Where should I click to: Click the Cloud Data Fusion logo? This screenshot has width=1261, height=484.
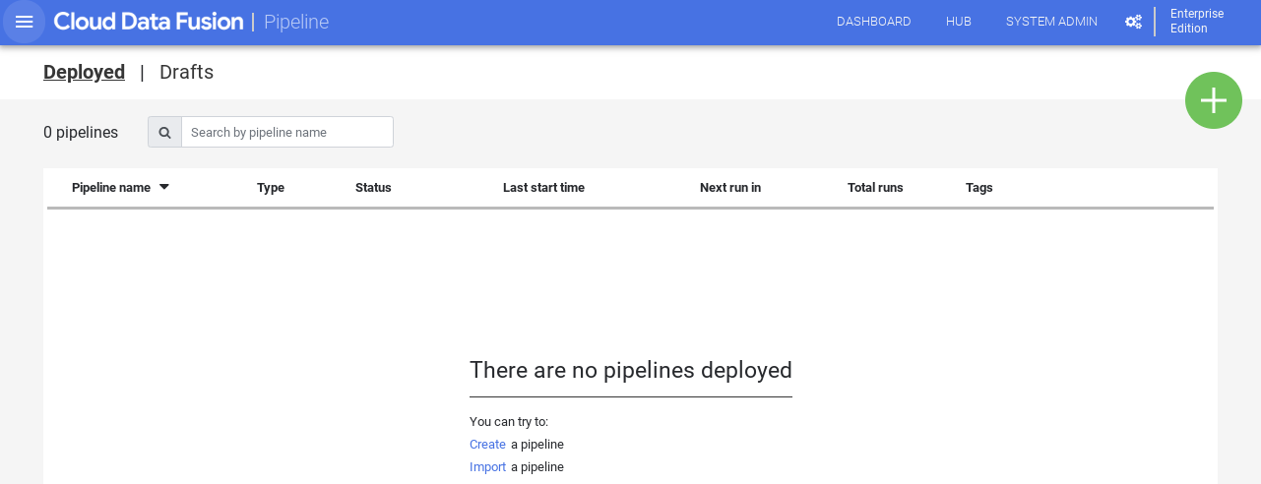click(x=149, y=22)
